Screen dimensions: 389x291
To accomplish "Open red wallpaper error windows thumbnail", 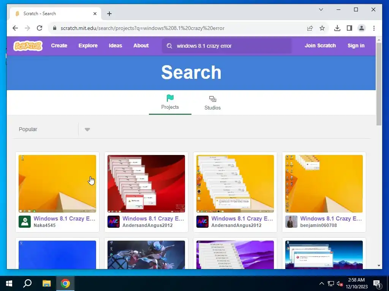I will tap(146, 184).
